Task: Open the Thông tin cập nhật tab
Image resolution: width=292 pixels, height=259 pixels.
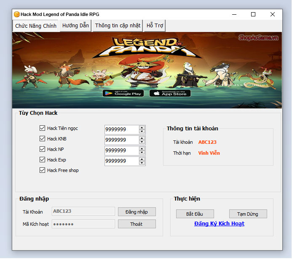Action: [118, 26]
